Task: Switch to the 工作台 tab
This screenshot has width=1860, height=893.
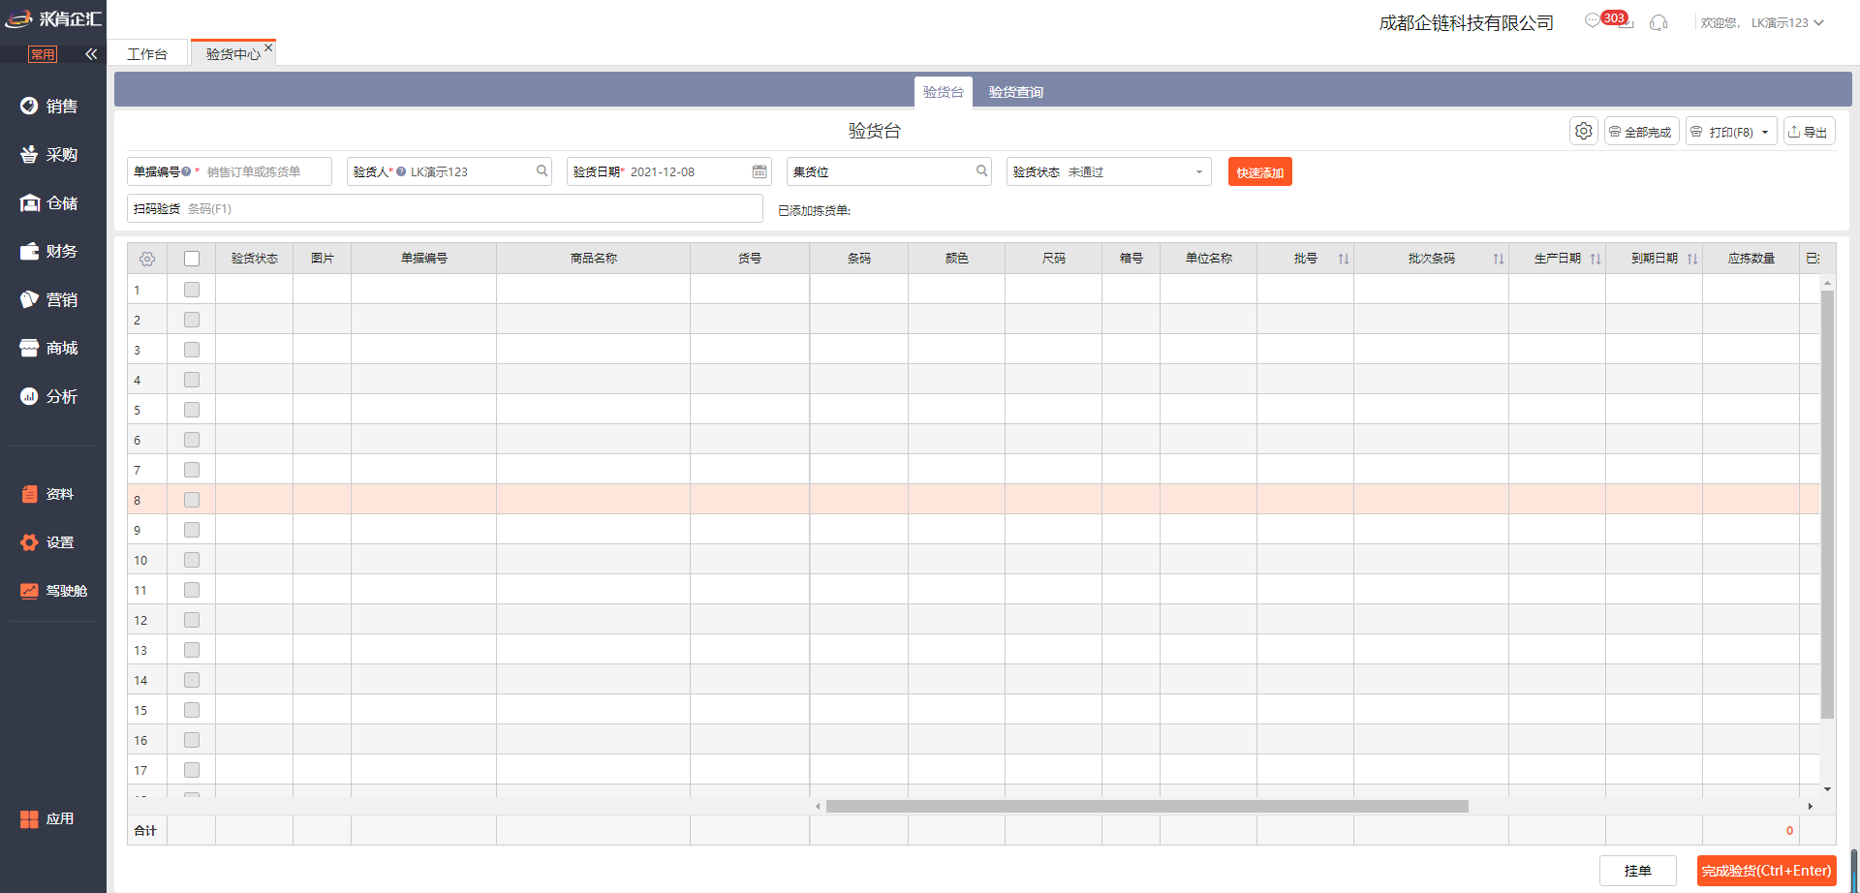Action: click(147, 54)
